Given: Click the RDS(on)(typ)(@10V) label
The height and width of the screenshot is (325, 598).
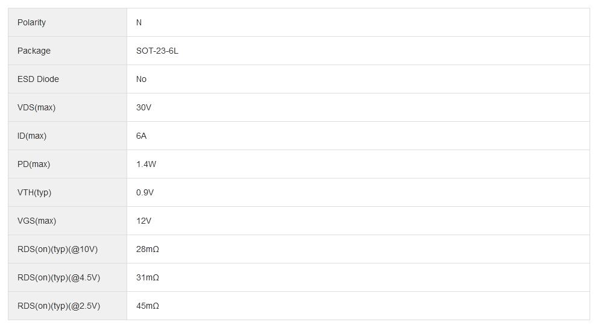Looking at the screenshot, I should pyautogui.click(x=57, y=249).
